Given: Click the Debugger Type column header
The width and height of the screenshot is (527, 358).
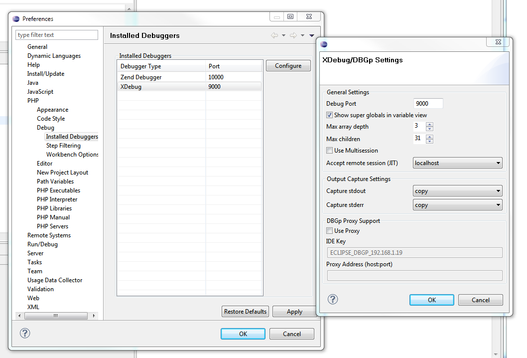Looking at the screenshot, I should tap(161, 66).
